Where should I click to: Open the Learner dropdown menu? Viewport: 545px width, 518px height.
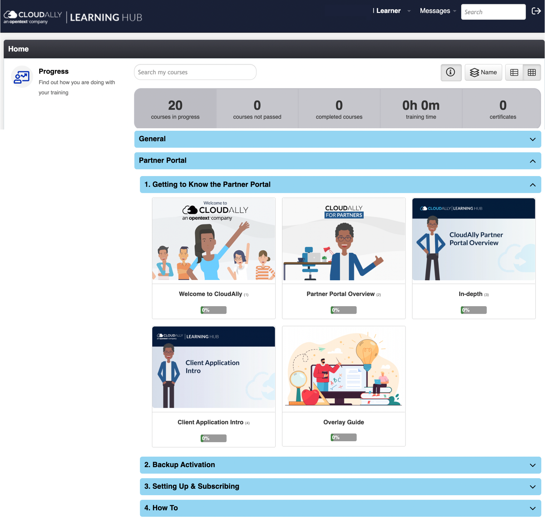[391, 11]
